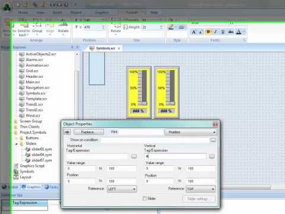The image size is (285, 214).
Task: Close the Symbols.scr tab
Action: [x=119, y=48]
